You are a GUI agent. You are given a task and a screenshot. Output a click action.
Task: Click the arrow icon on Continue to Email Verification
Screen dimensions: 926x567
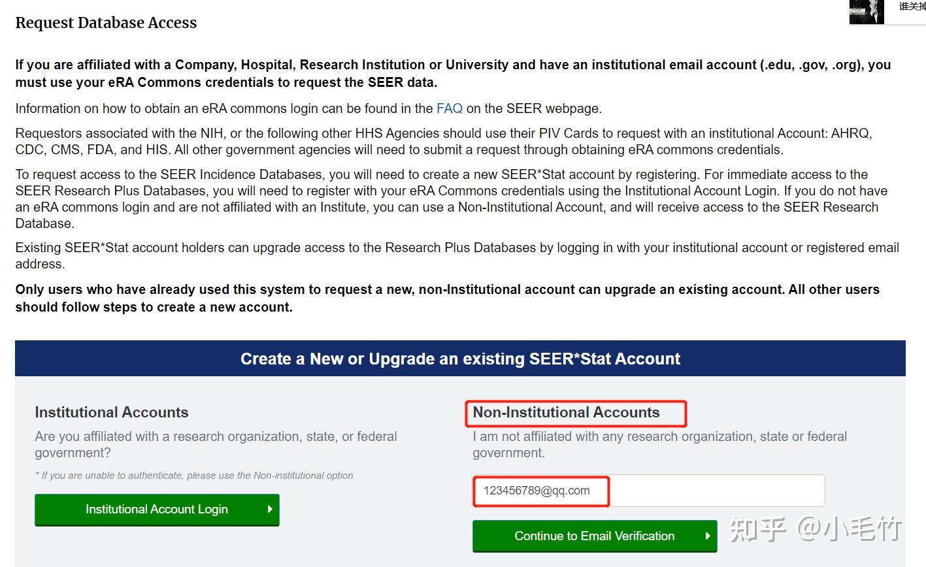708,536
